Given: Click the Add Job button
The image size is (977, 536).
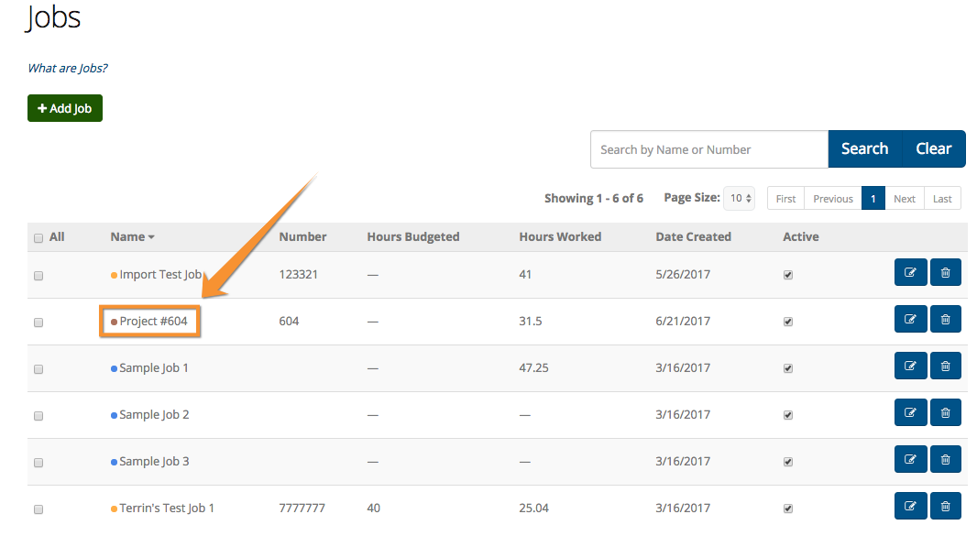Looking at the screenshot, I should tap(65, 108).
